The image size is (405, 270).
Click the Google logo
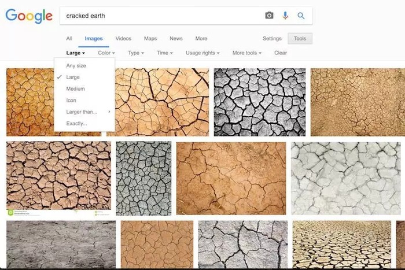point(29,16)
